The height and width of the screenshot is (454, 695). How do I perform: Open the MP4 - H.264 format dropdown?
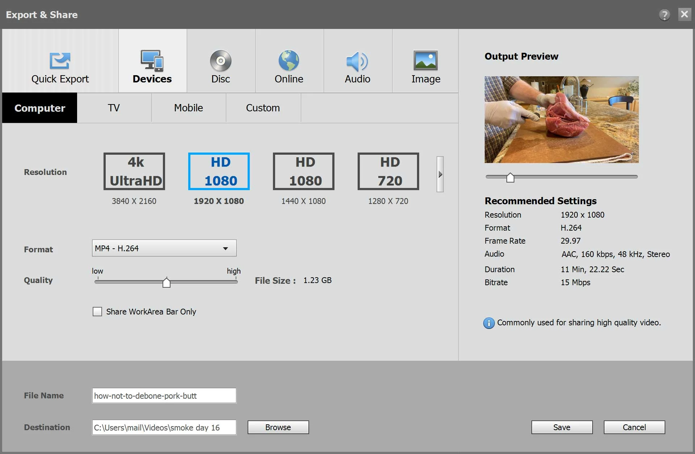coord(164,248)
